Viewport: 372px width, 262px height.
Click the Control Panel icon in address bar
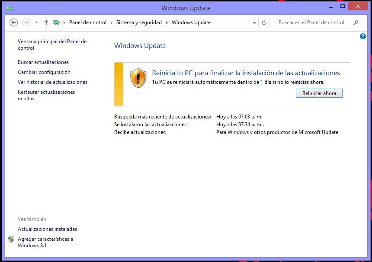pos(56,22)
